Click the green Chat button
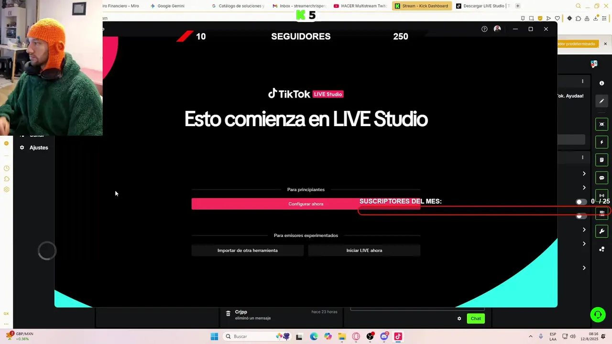 [476, 319]
